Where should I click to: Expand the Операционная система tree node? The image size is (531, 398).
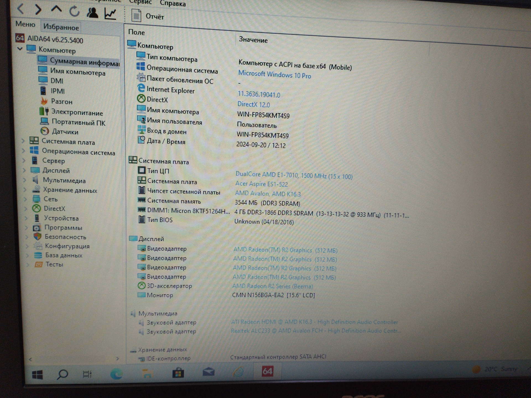pos(24,151)
